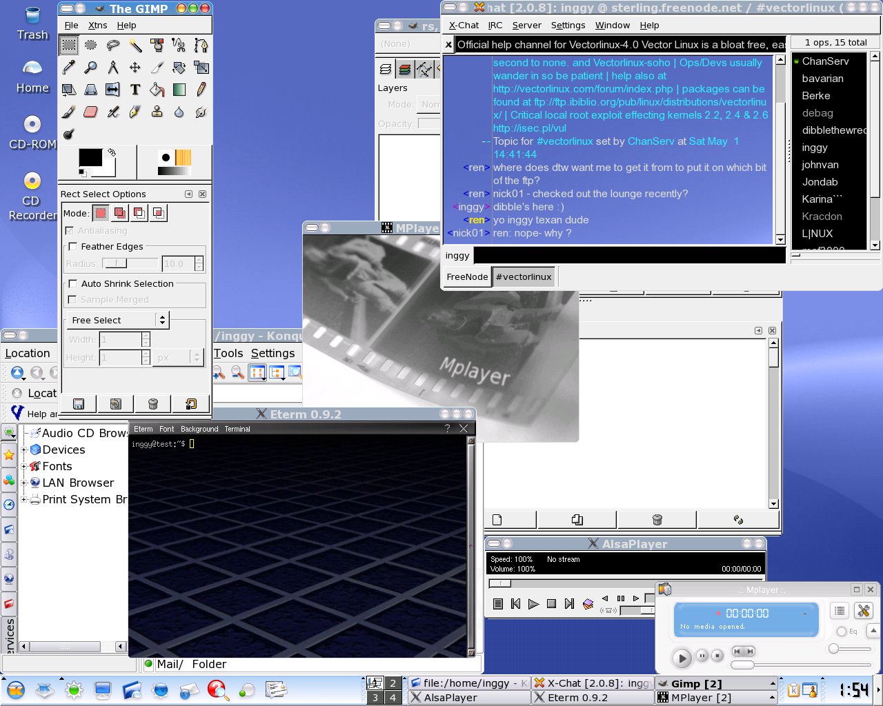The image size is (883, 706).
Task: Select the Move tool in GIMP toolbox
Action: coord(135,68)
